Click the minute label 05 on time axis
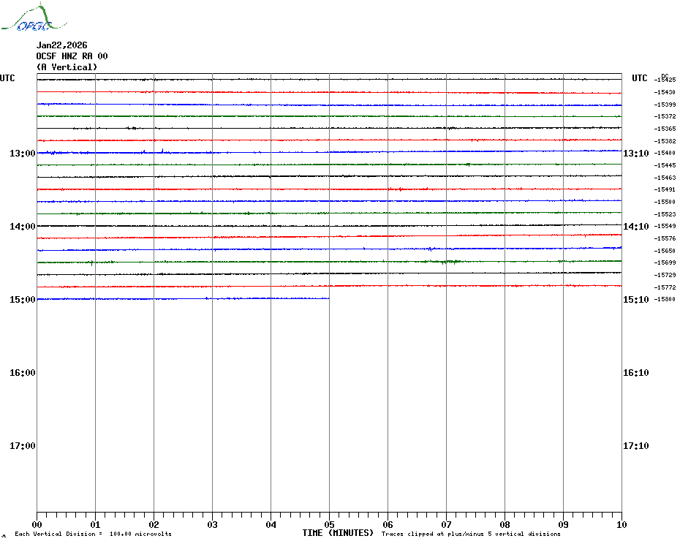680x544 pixels. click(330, 525)
